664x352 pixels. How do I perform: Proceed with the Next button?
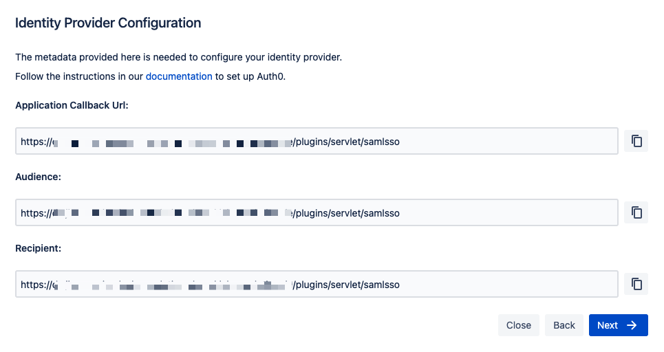coord(619,325)
